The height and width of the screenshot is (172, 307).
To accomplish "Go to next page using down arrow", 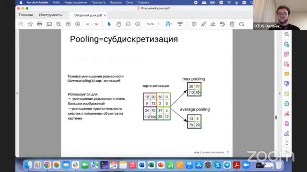I will (78, 24).
